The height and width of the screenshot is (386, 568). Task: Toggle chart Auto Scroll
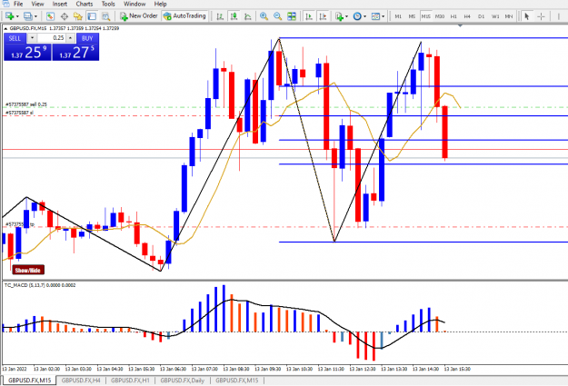(309, 16)
